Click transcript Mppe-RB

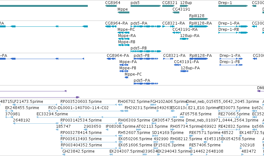(127, 42)
